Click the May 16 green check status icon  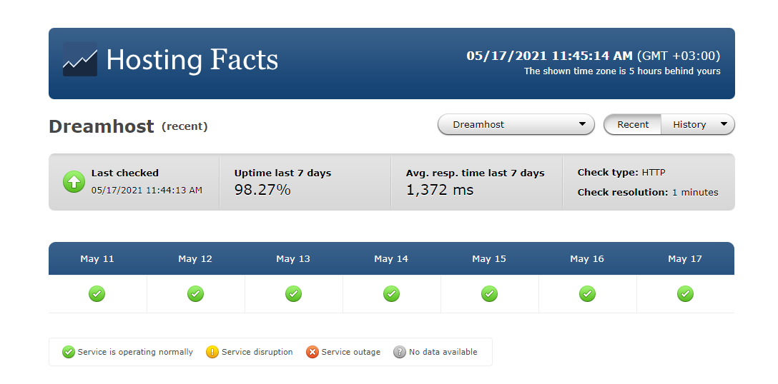pos(588,294)
